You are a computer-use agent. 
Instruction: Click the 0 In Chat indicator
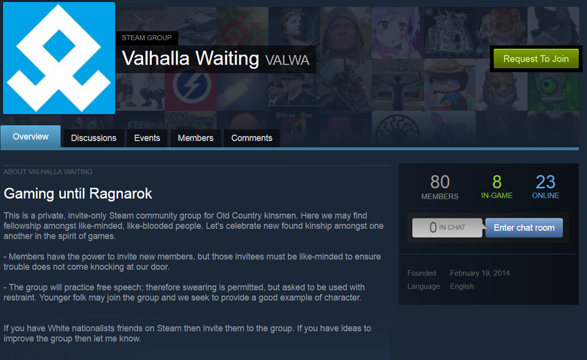[x=448, y=227]
